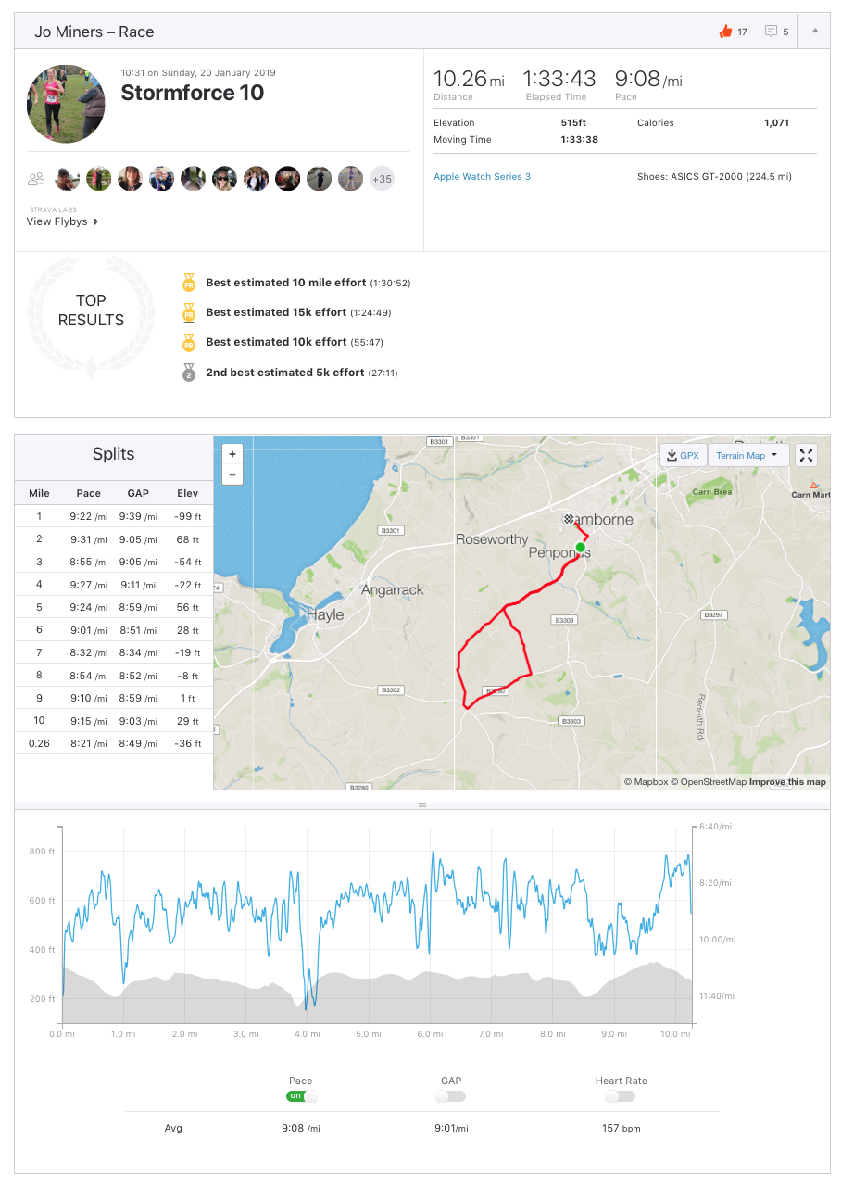Click the kudos thumbs-up icon

click(x=725, y=32)
